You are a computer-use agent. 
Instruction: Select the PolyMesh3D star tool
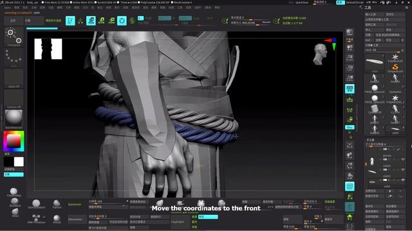(395, 58)
